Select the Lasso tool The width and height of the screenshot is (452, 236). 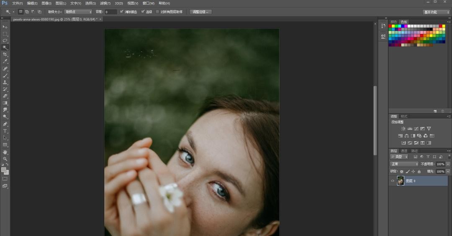5,41
